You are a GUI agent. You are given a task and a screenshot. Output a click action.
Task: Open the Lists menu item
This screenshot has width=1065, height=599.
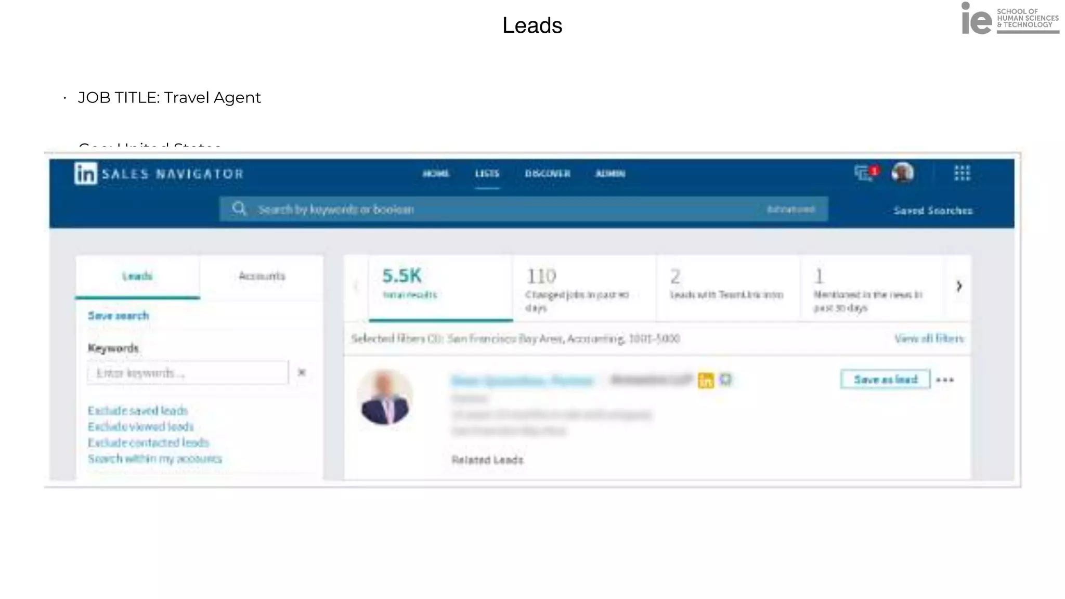(x=487, y=174)
